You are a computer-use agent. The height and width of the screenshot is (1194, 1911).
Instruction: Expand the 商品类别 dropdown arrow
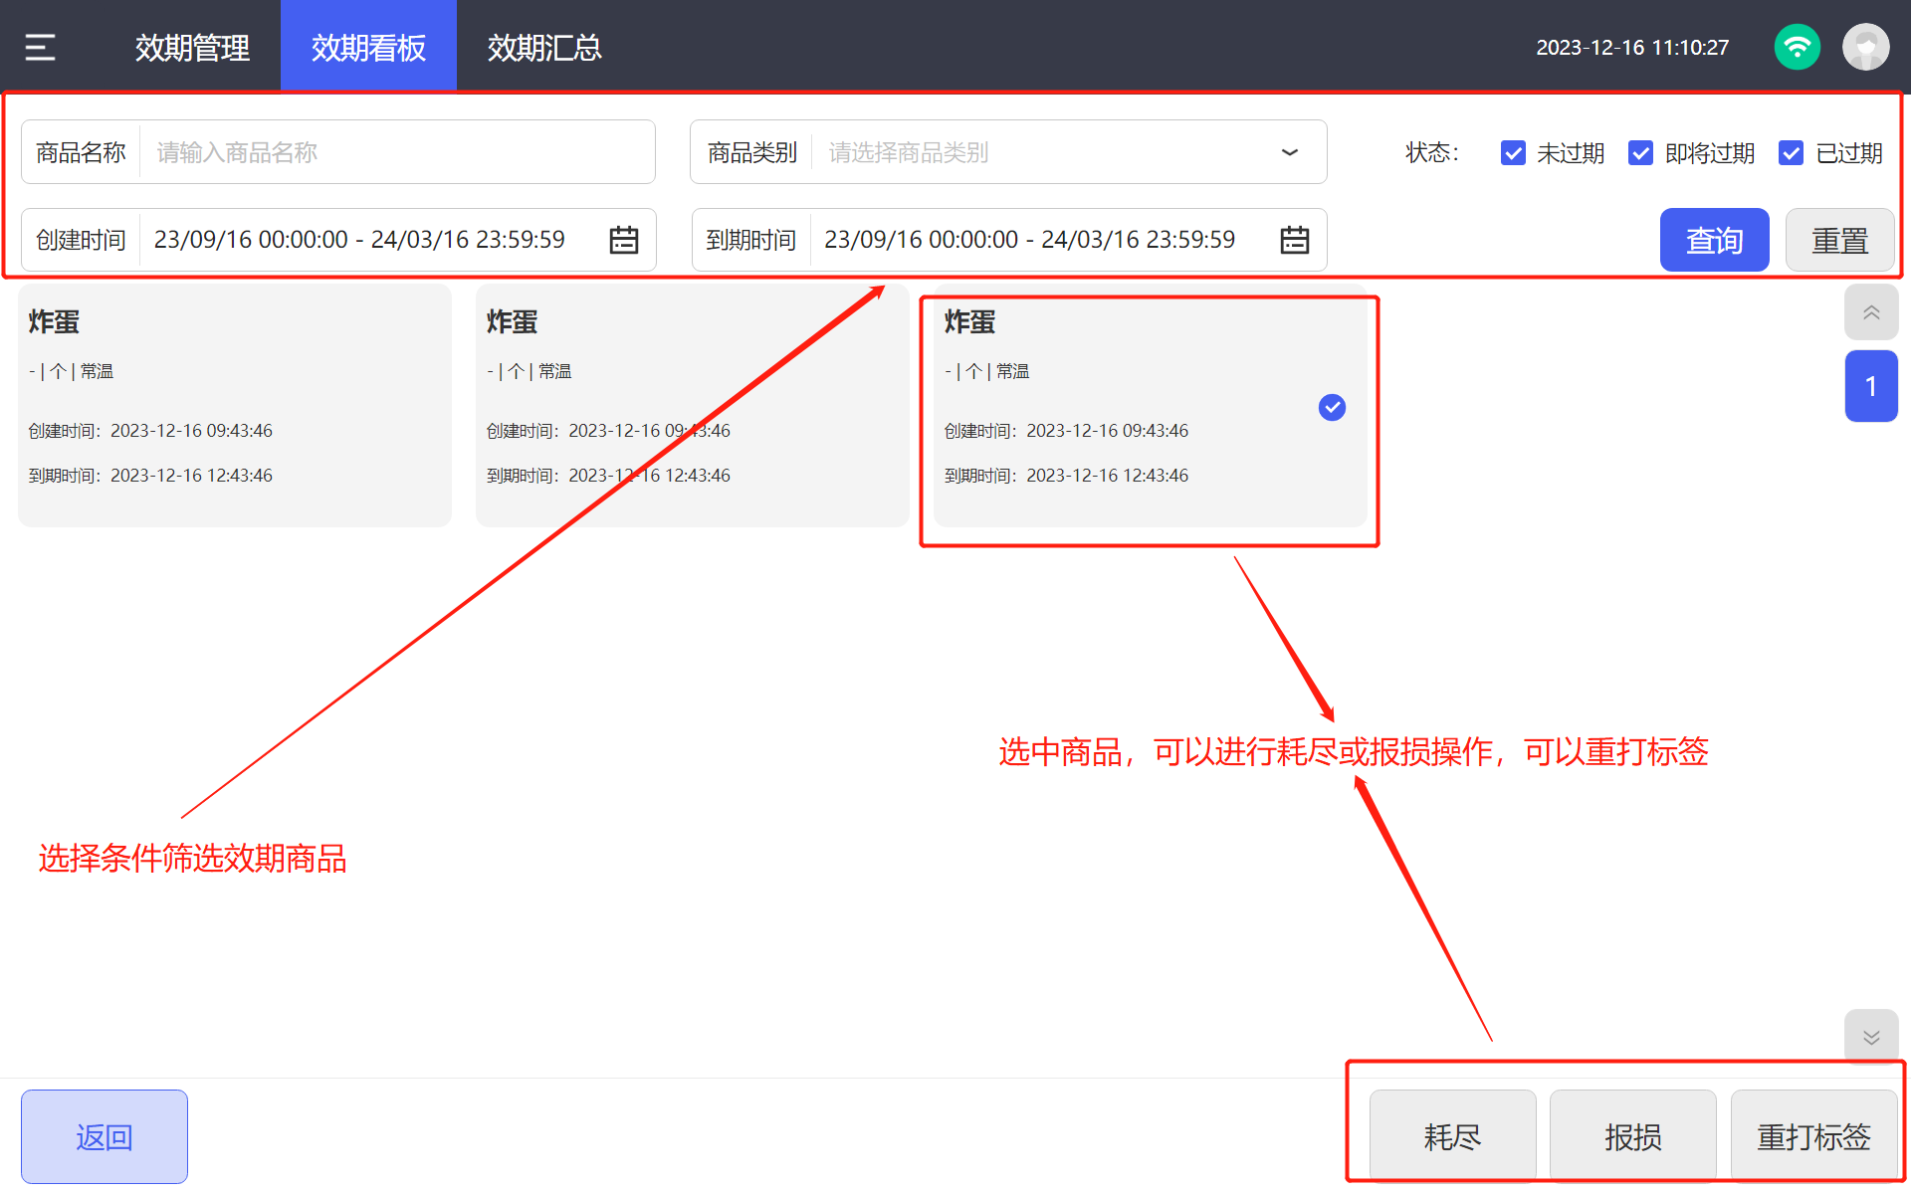click(1289, 152)
